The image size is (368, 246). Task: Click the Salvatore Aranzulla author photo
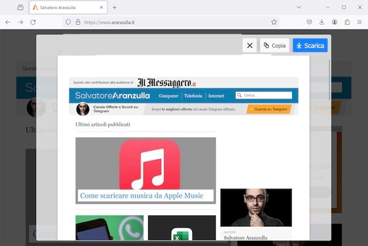(256, 208)
